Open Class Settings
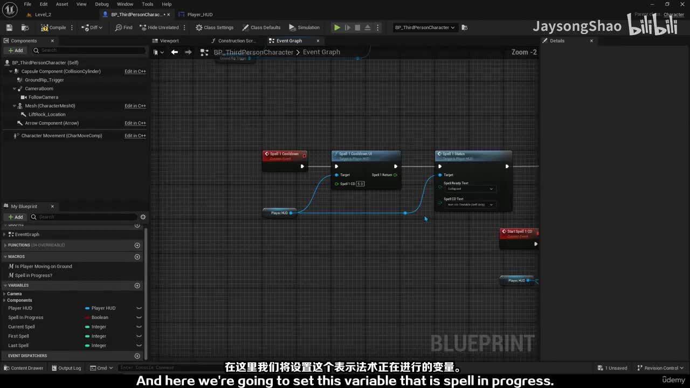The height and width of the screenshot is (388, 690). pos(215,27)
